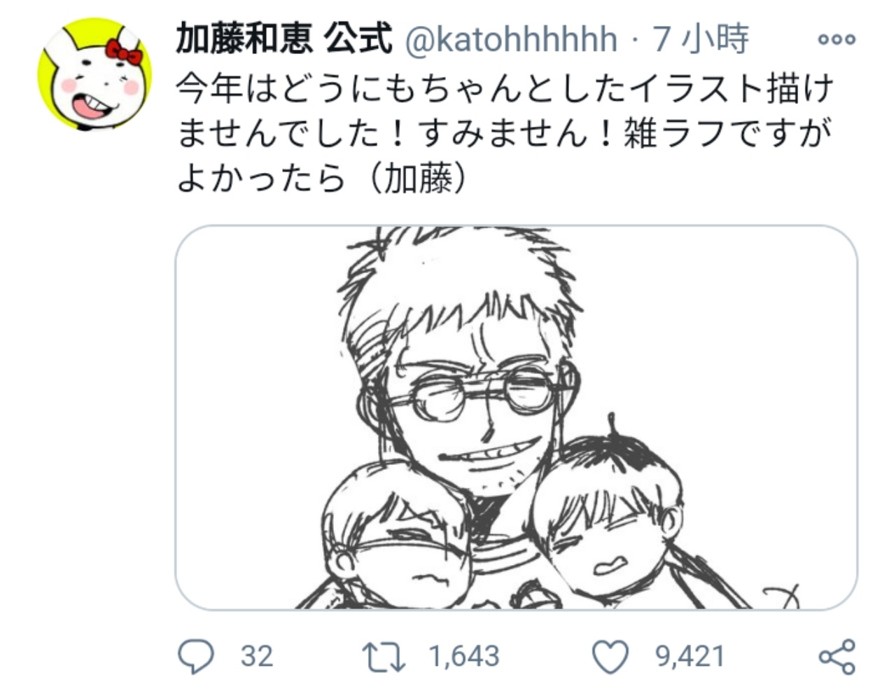Open the three-dot more options menu

point(836,40)
